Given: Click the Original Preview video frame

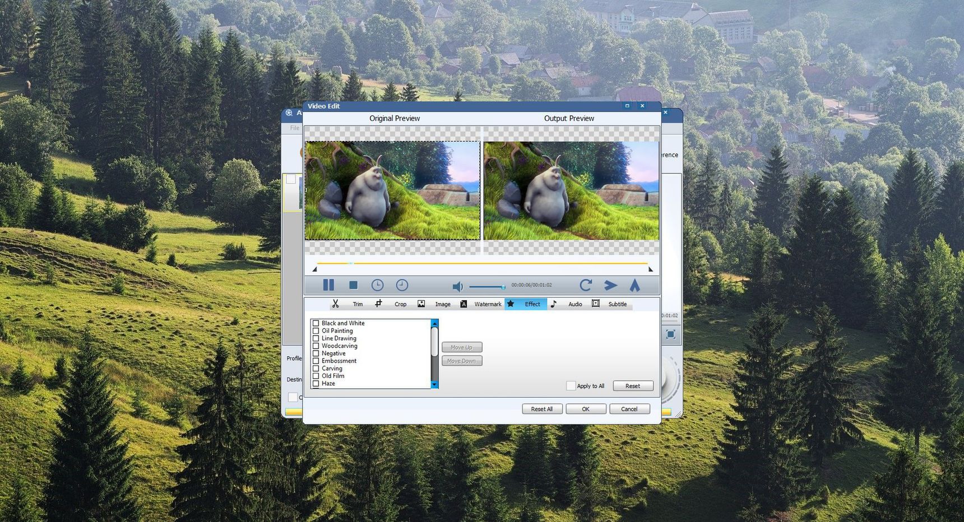Looking at the screenshot, I should click(392, 190).
